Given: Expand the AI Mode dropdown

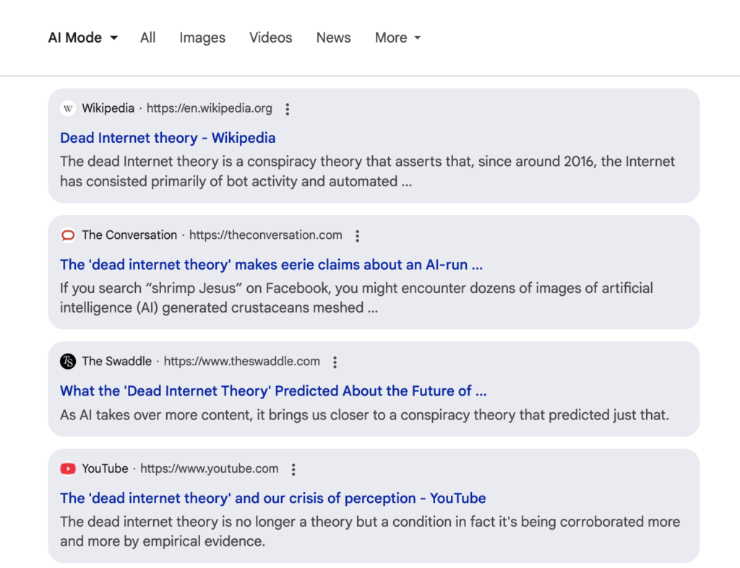Looking at the screenshot, I should click(x=82, y=38).
